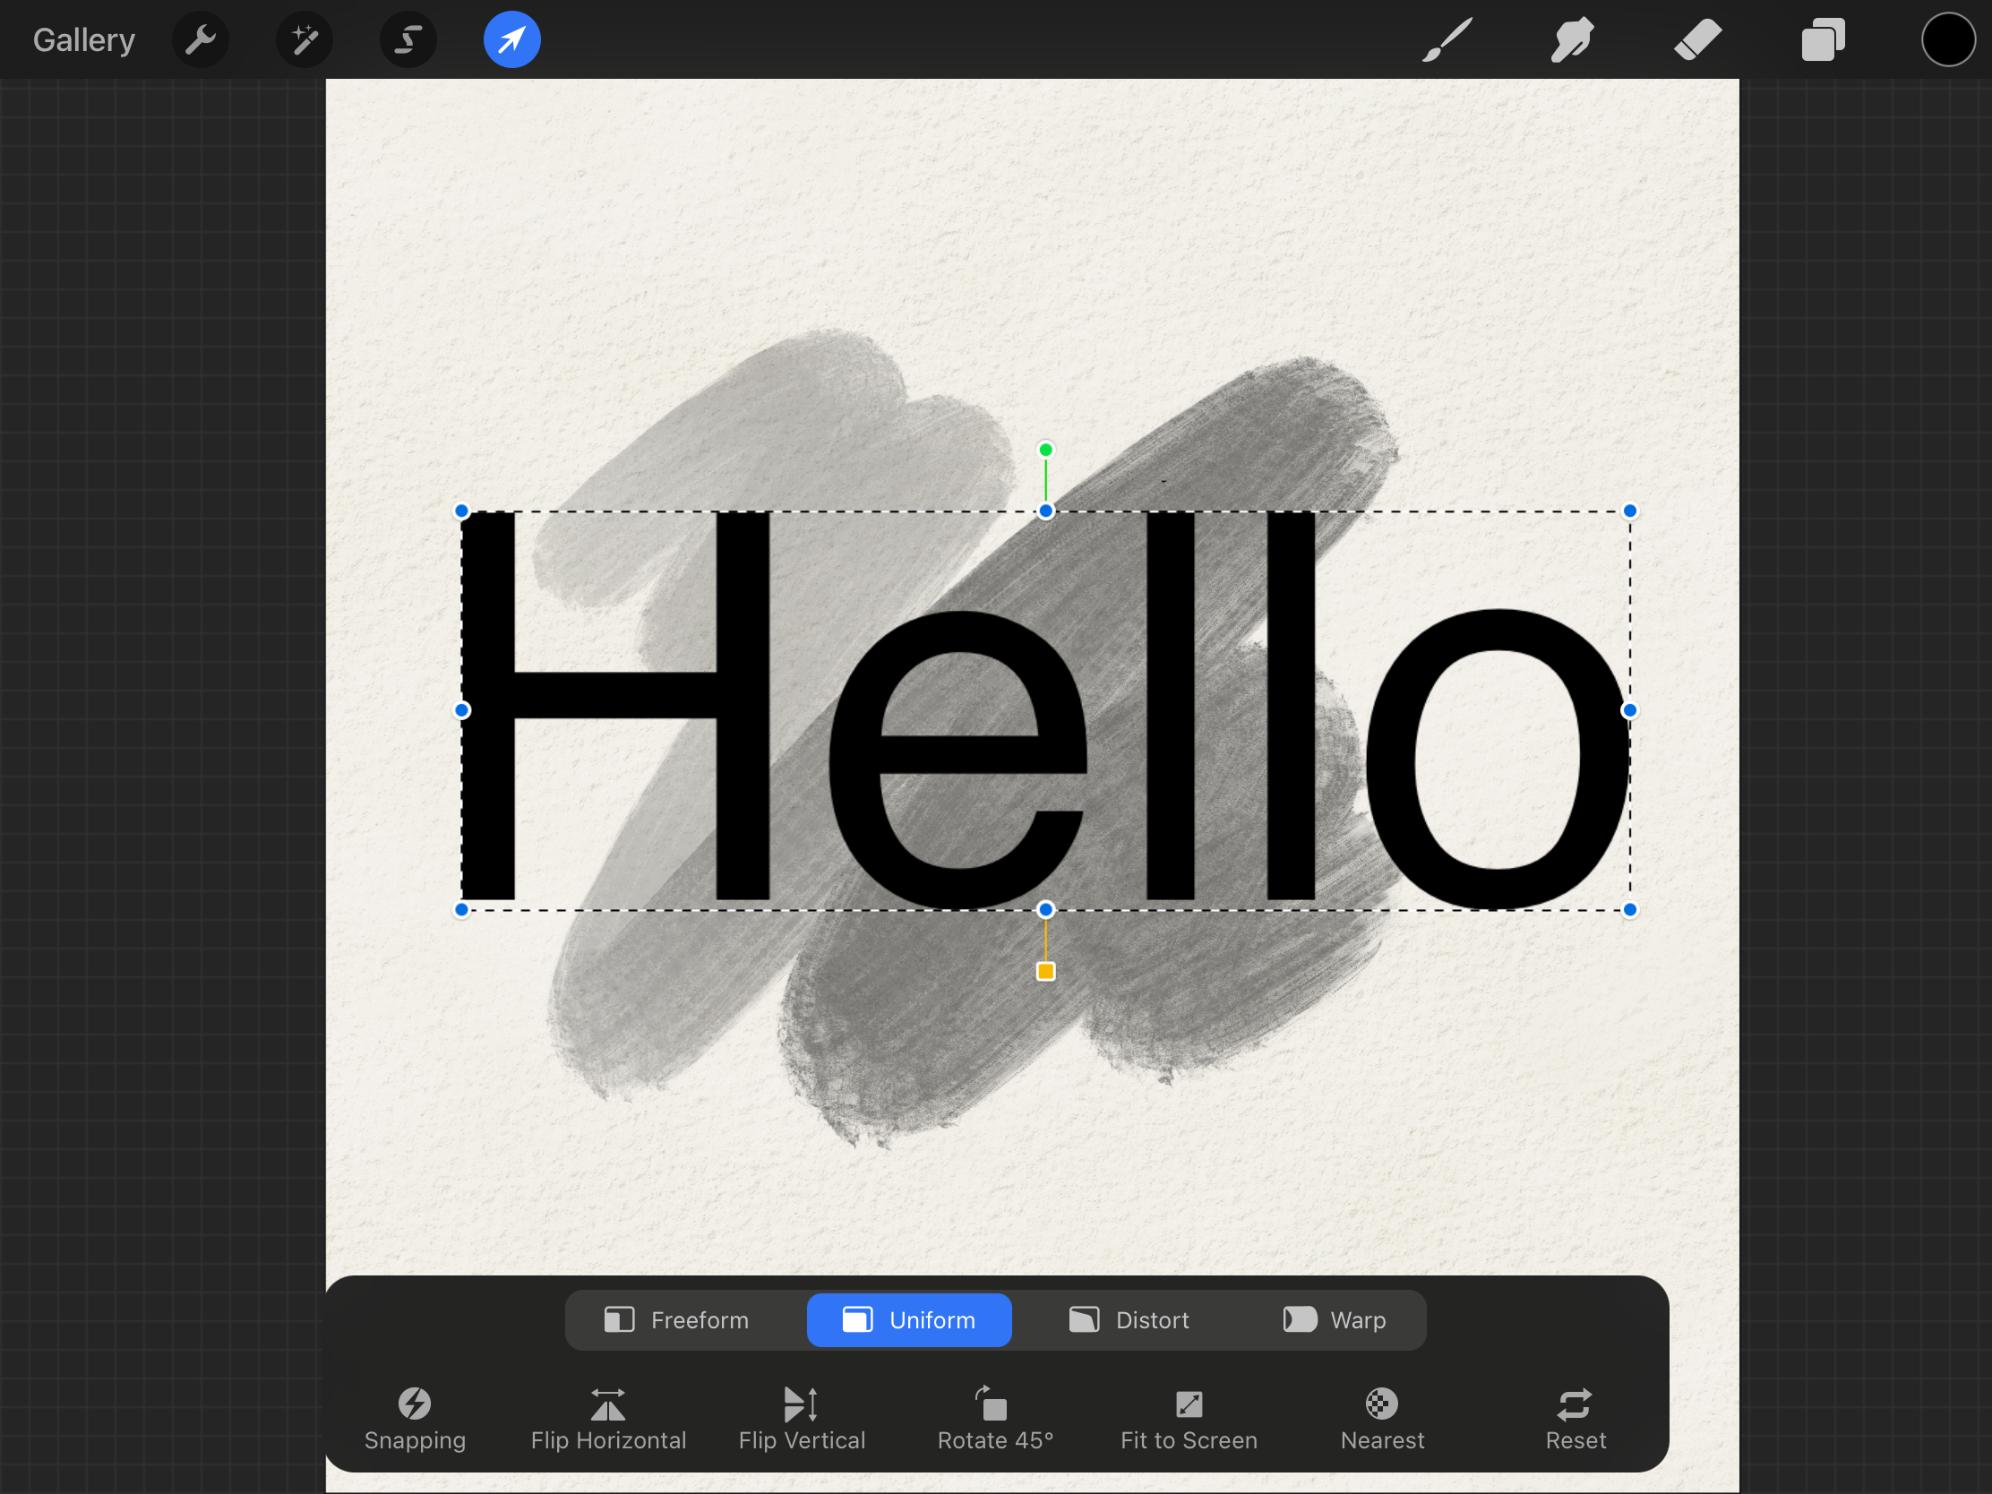Reset the transformation
1992x1494 pixels.
[x=1575, y=1419]
